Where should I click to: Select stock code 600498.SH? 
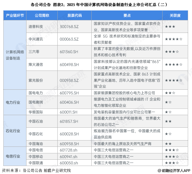[x=69, y=65]
